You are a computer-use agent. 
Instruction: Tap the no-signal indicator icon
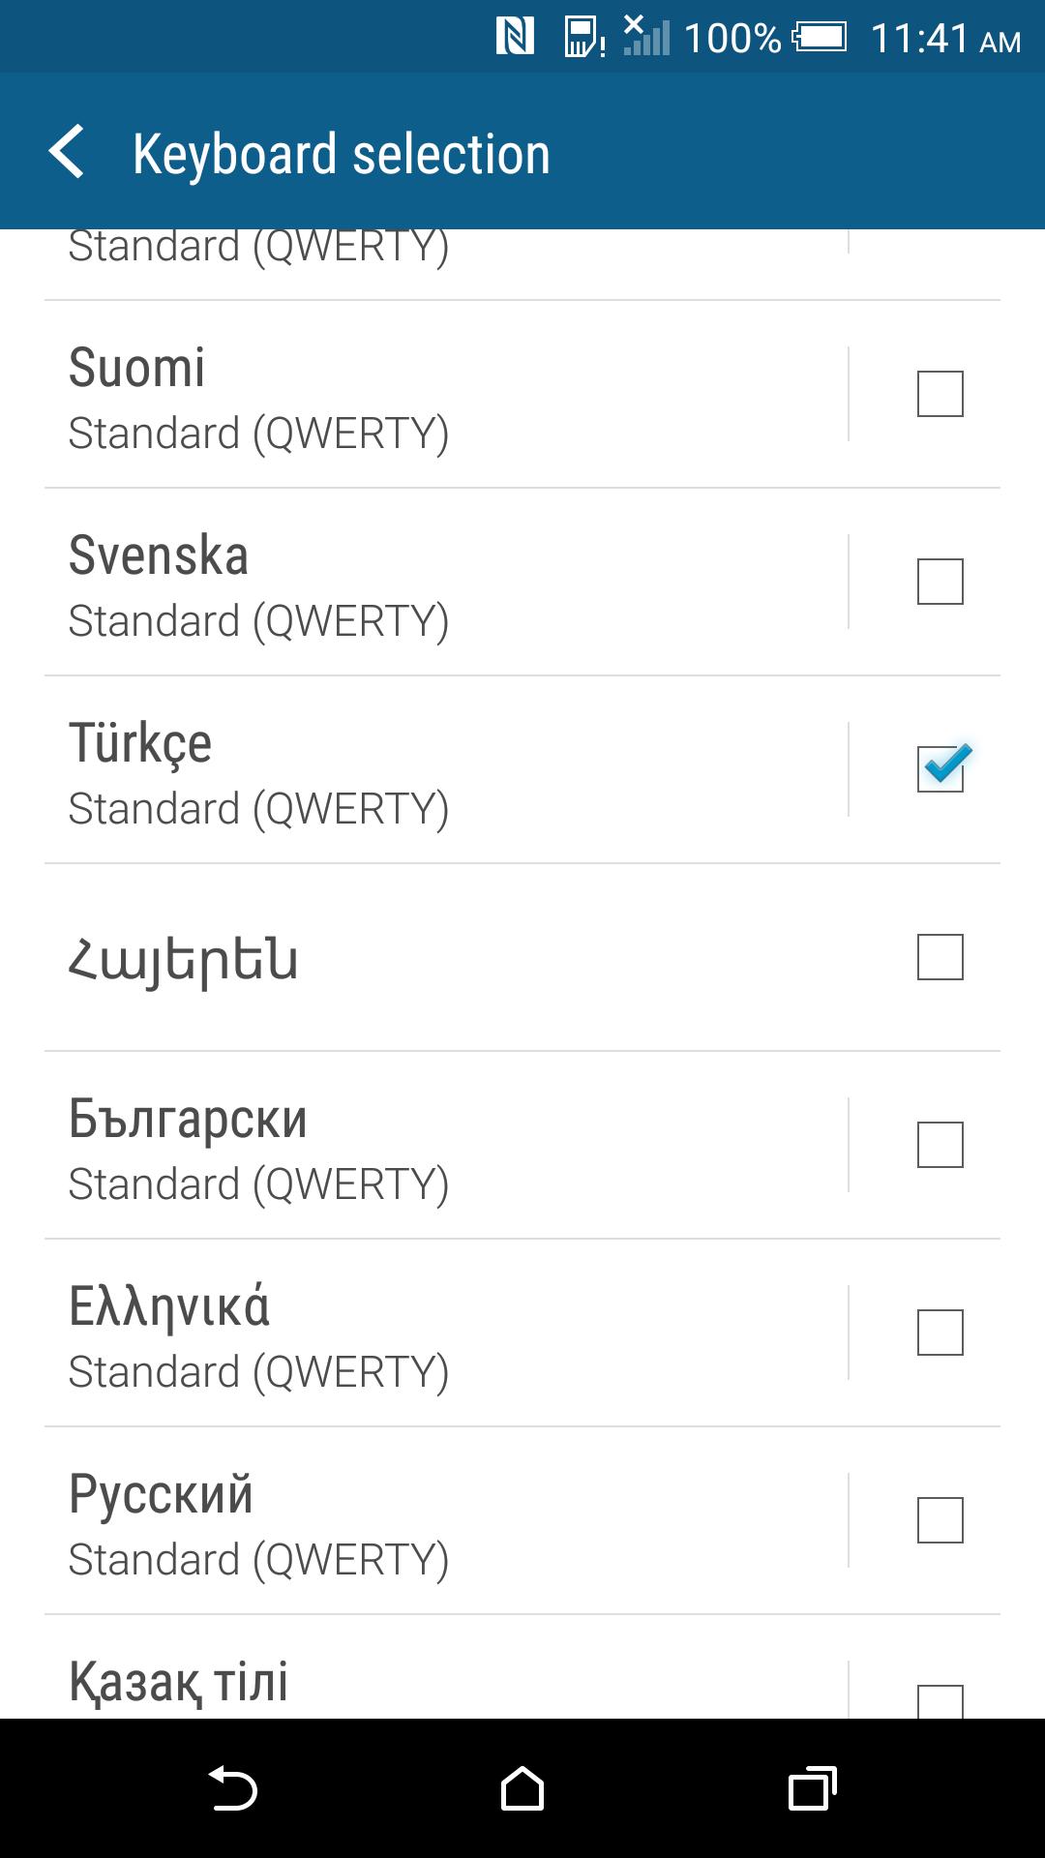pyautogui.click(x=646, y=36)
